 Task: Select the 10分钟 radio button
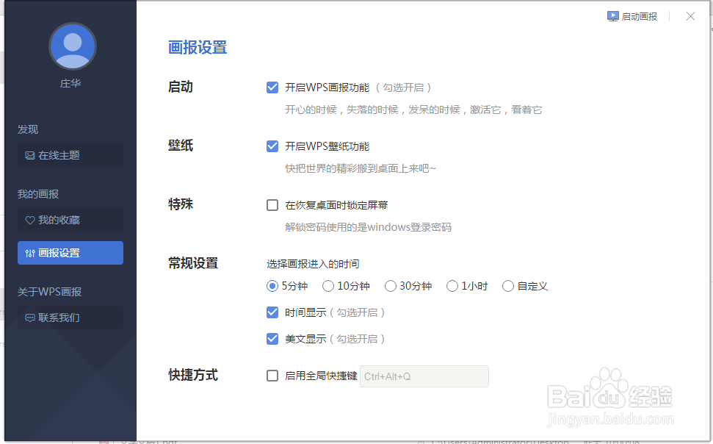tap(327, 286)
